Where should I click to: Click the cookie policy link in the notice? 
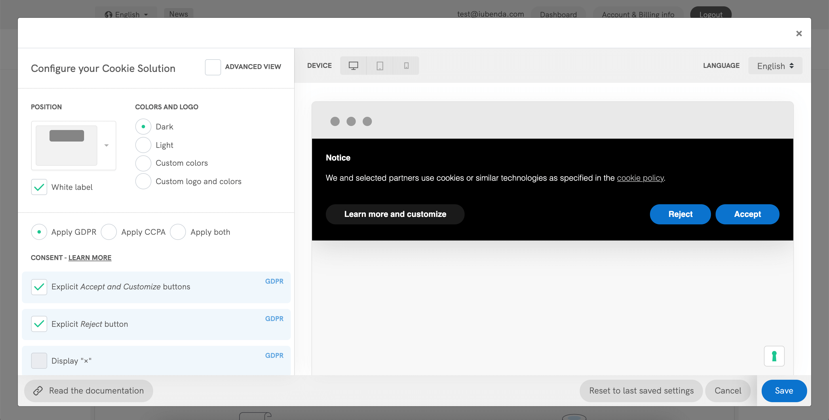tap(640, 178)
